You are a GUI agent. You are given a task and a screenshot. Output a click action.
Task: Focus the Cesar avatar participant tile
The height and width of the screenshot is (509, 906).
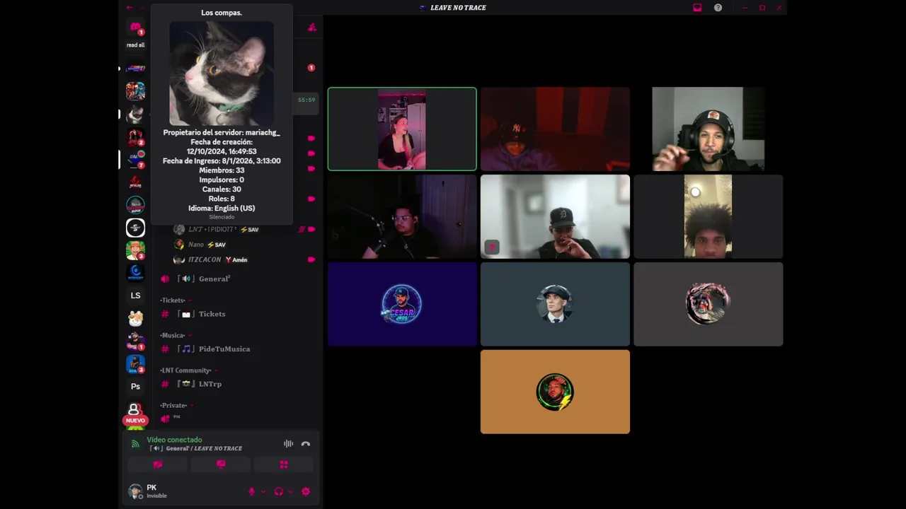pos(402,304)
